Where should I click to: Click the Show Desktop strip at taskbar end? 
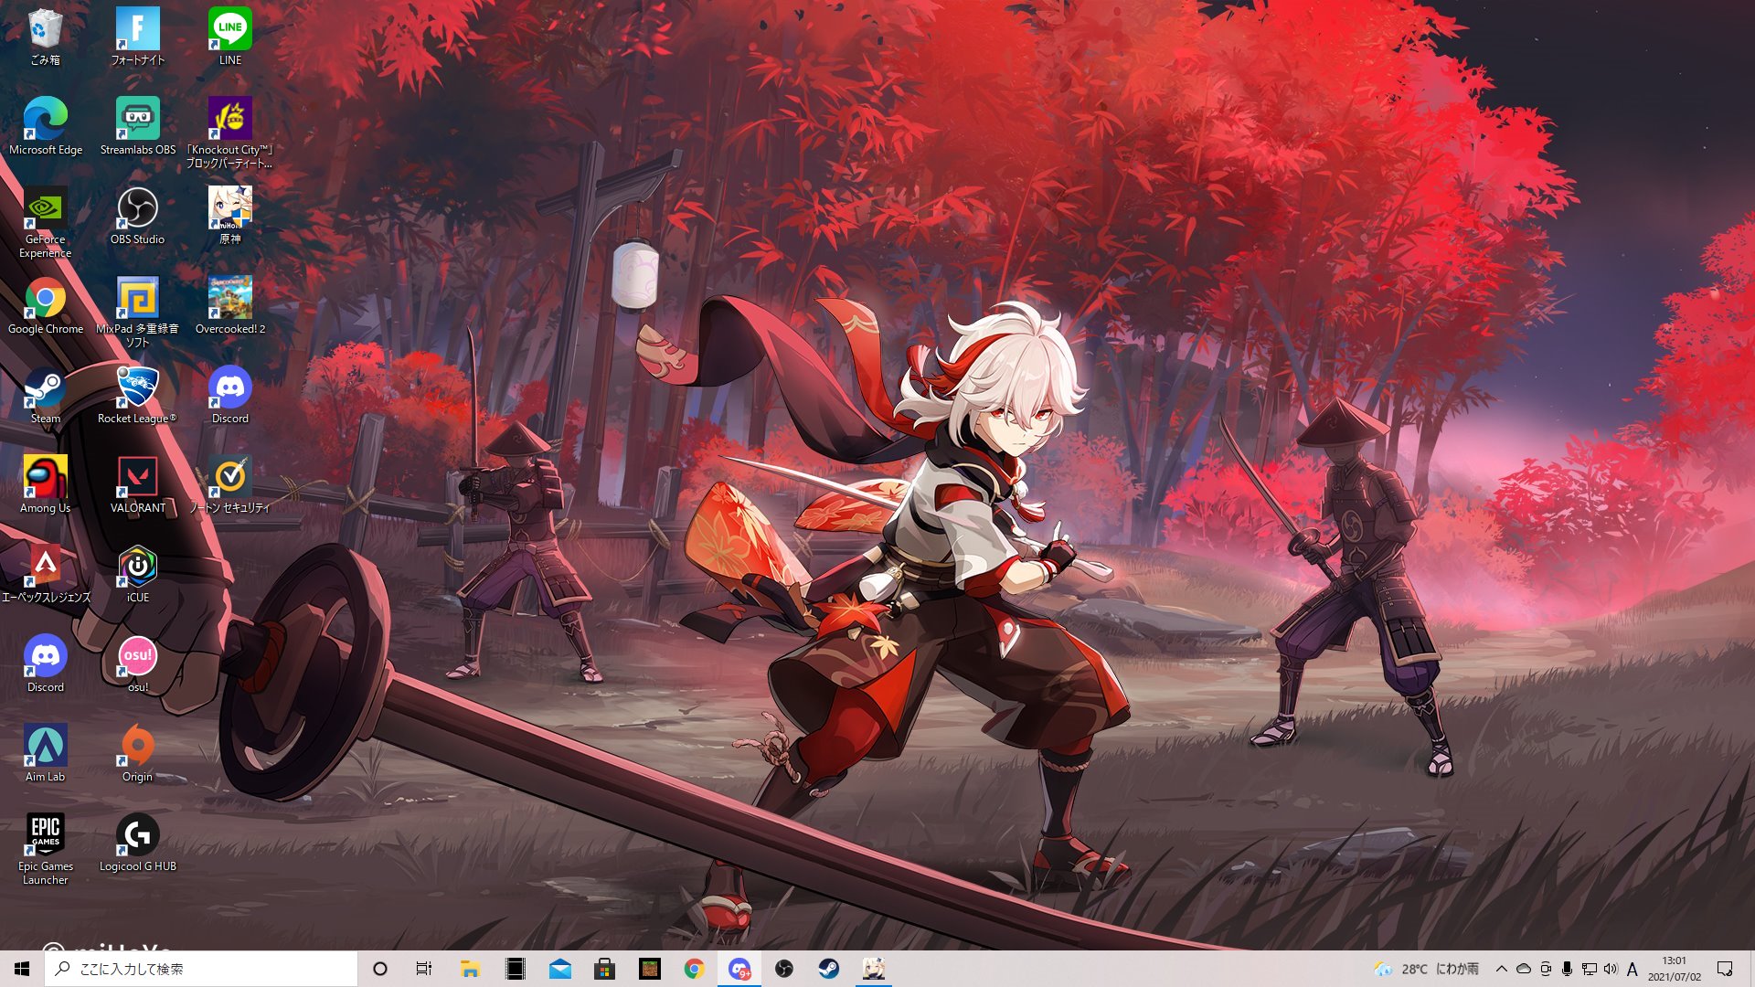(1751, 969)
